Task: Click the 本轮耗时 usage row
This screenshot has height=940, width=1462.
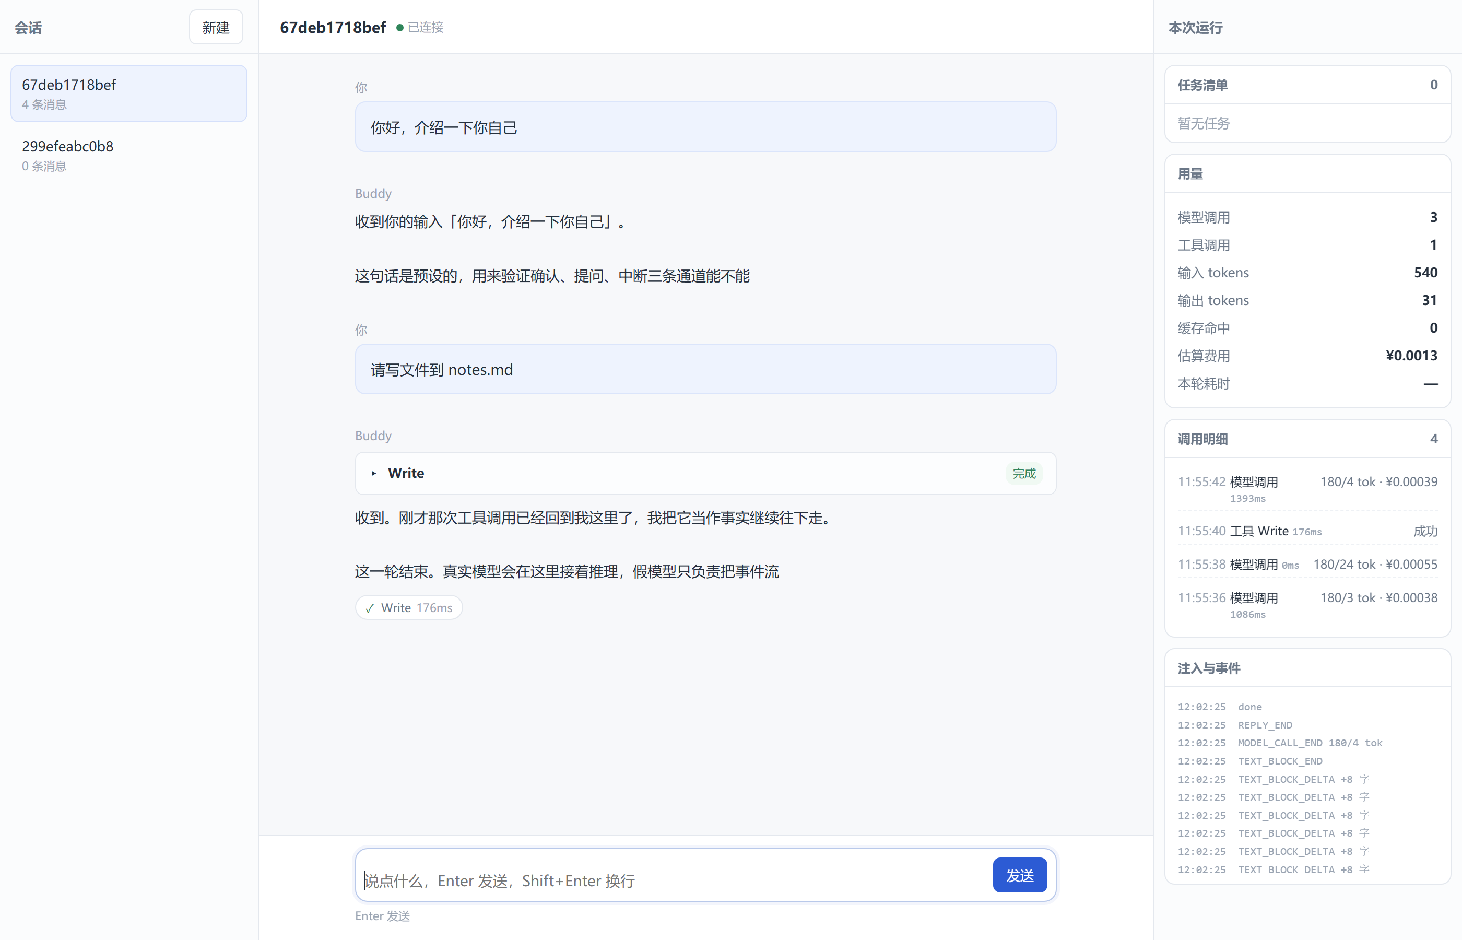Action: tap(1307, 383)
